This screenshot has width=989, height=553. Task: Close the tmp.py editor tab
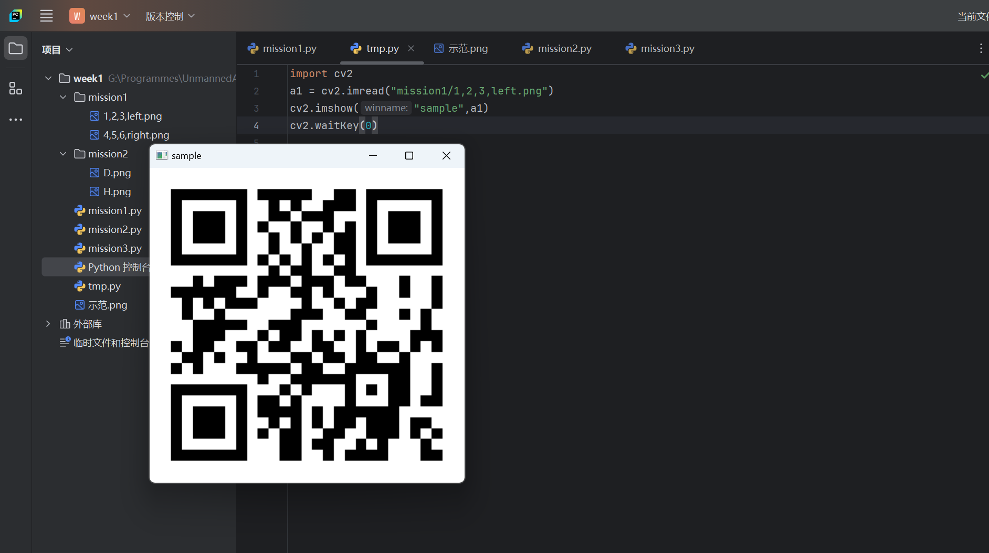point(411,48)
